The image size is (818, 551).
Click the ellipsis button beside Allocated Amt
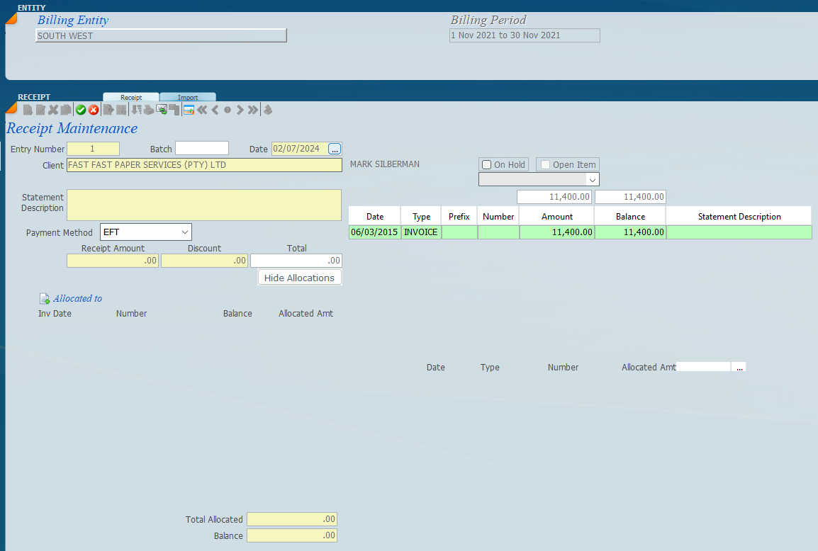click(739, 368)
